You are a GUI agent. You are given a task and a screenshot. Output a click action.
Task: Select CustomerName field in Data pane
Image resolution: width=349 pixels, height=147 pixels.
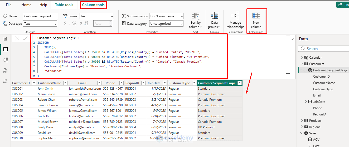tap(324, 83)
